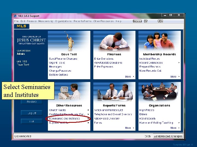This screenshot has width=197, height=147.
Task: Open the Messages link
Action: coord(55,67)
